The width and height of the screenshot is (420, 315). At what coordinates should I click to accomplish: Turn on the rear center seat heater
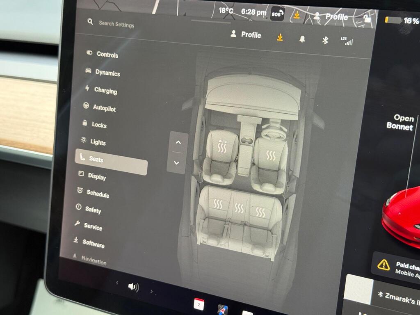(239, 208)
